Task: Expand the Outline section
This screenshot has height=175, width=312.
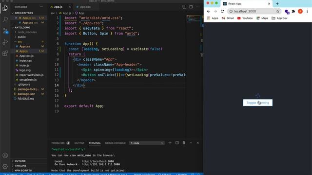Action: pyautogui.click(x=29, y=161)
